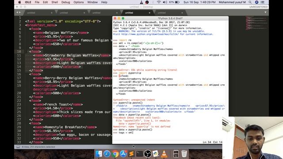Close the active untitled tab via its dot
Viewport: 283px width, 159px height.
(x=149, y=13)
